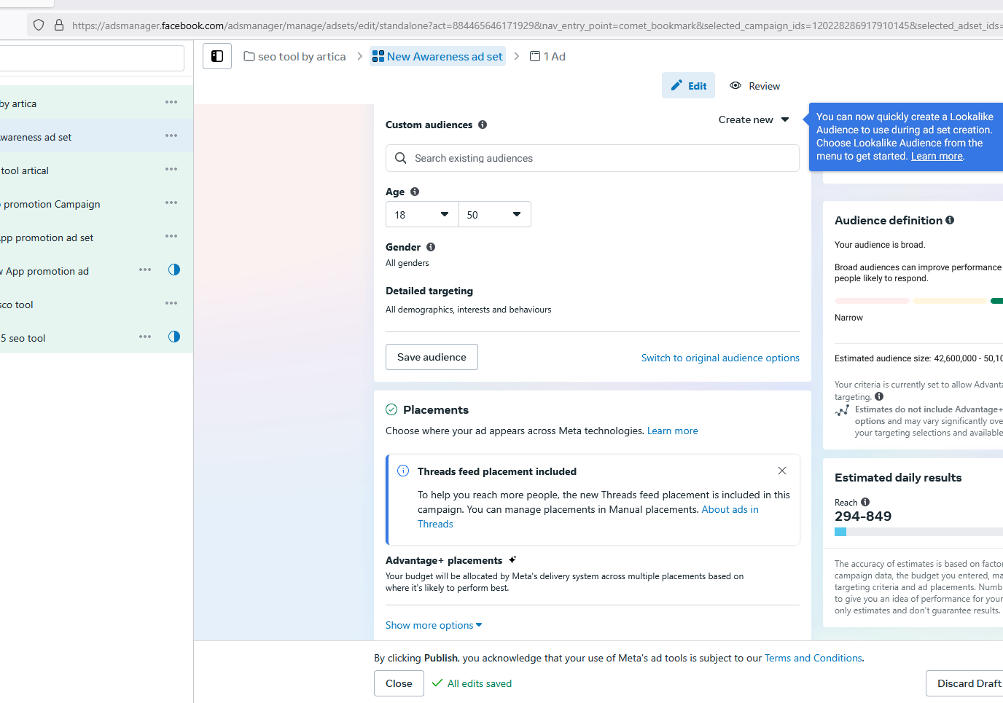Click Switch to original audience options link
Image resolution: width=1003 pixels, height=703 pixels.
pyautogui.click(x=720, y=358)
